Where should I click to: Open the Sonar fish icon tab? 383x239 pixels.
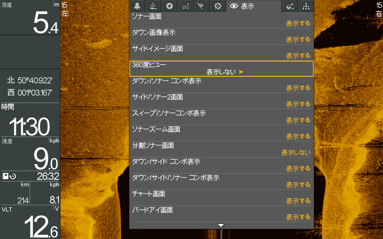tap(153, 6)
